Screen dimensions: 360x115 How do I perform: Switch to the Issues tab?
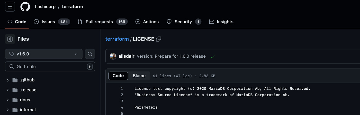coord(52,22)
